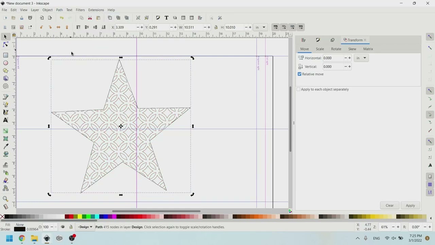
Task: Select the Zoom magnifier tool
Action: (x=5, y=199)
